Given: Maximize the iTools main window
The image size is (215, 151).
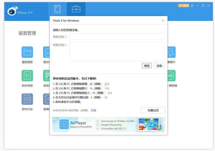Looking at the screenshot, I should tap(203, 5).
